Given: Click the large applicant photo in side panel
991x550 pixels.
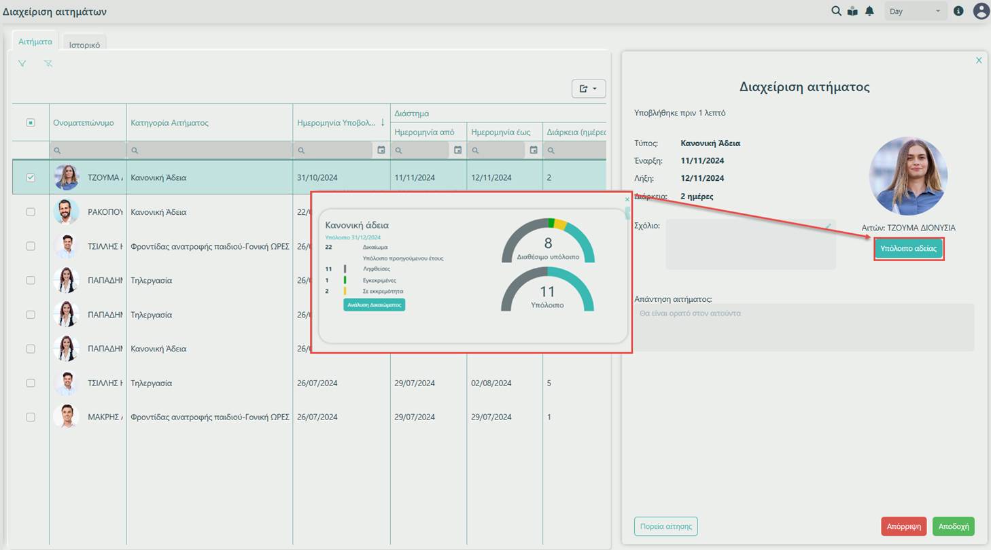Looking at the screenshot, I should tap(908, 176).
